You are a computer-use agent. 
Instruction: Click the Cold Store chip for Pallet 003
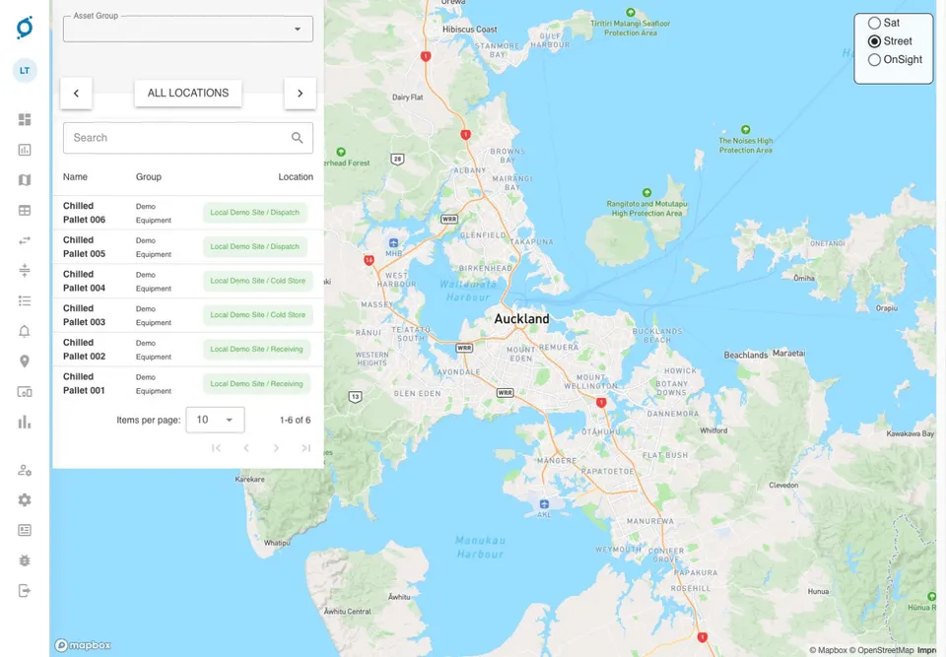257,315
